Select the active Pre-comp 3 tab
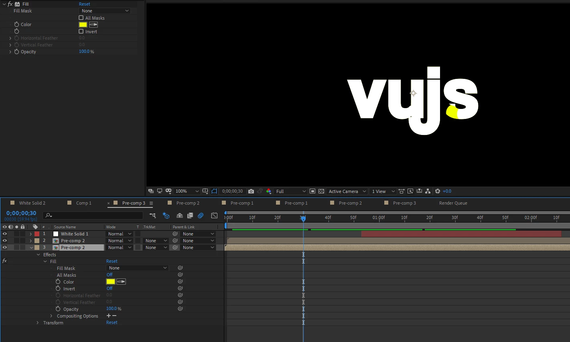Viewport: 570px width, 342px height. [134, 203]
